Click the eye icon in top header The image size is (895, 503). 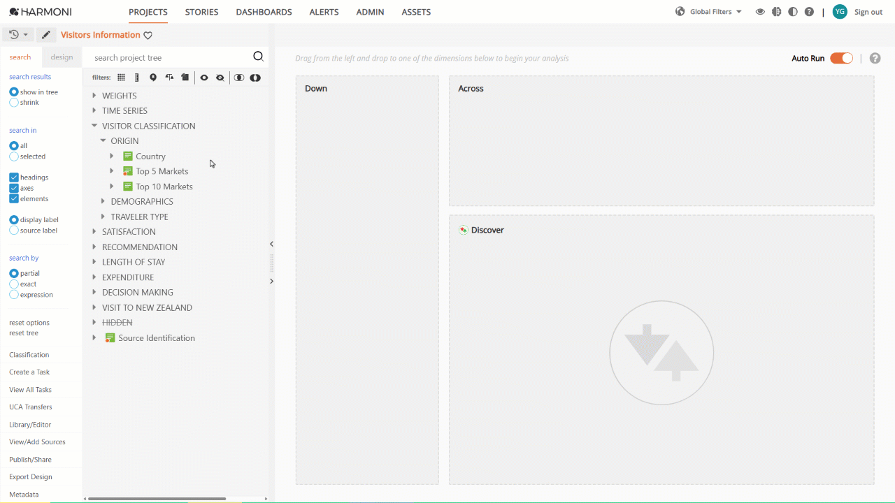[x=760, y=12]
